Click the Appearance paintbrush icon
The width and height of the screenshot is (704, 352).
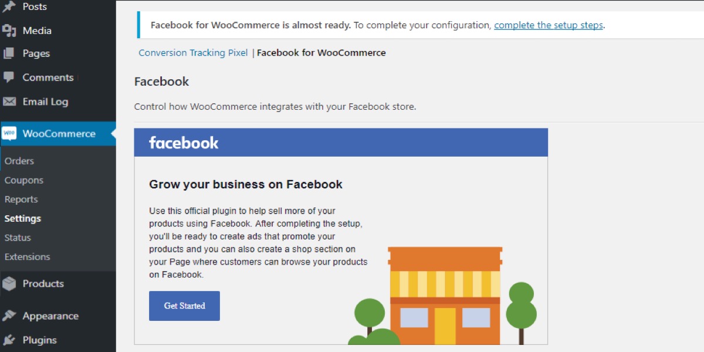(9, 316)
